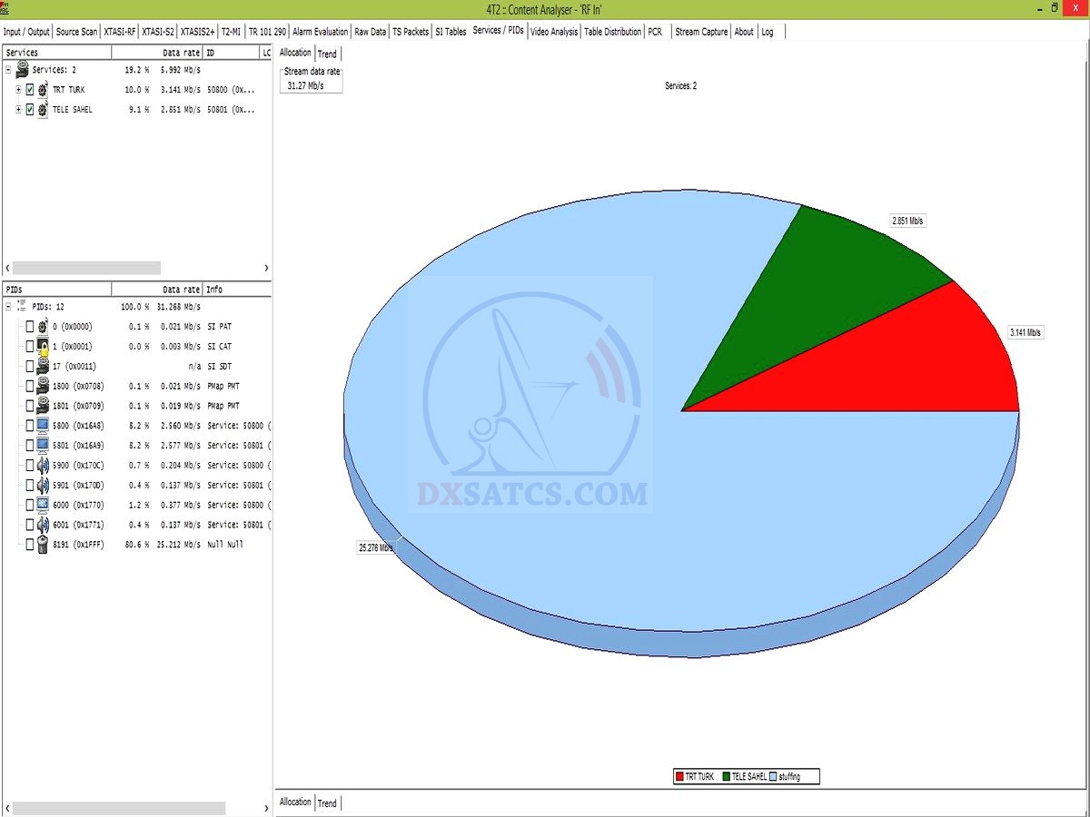Click the Services root node icon
Viewport: 1090px width, 817px height.
click(22, 70)
